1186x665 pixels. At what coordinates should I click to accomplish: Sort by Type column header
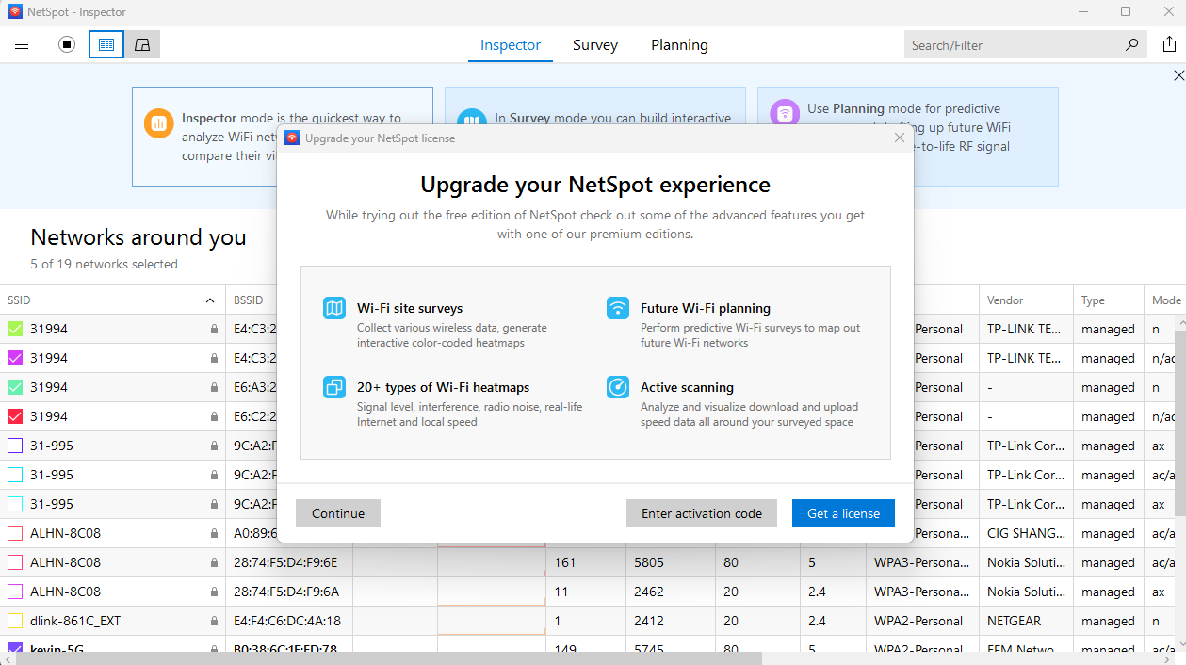(x=1109, y=300)
